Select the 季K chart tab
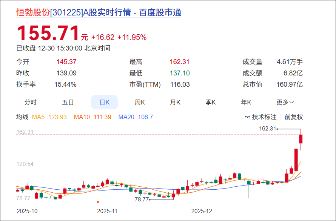This screenshot has width=336, height=221. coord(210,102)
